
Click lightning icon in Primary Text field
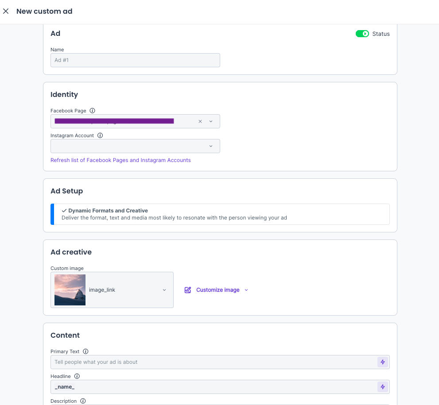(383, 362)
